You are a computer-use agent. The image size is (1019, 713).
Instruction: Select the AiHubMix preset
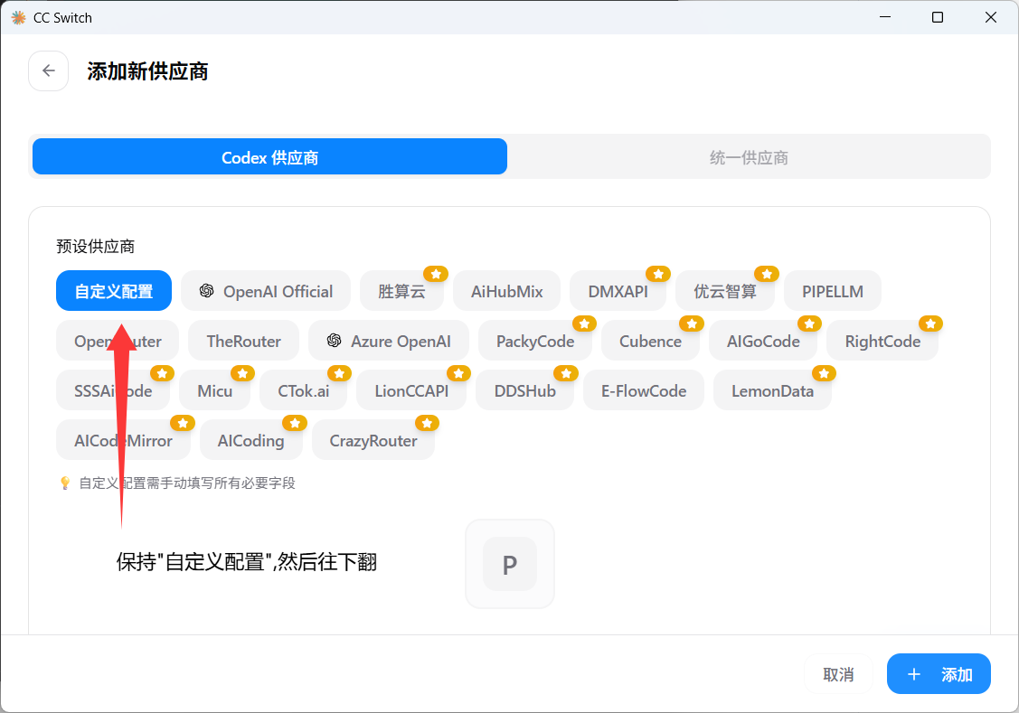(506, 291)
